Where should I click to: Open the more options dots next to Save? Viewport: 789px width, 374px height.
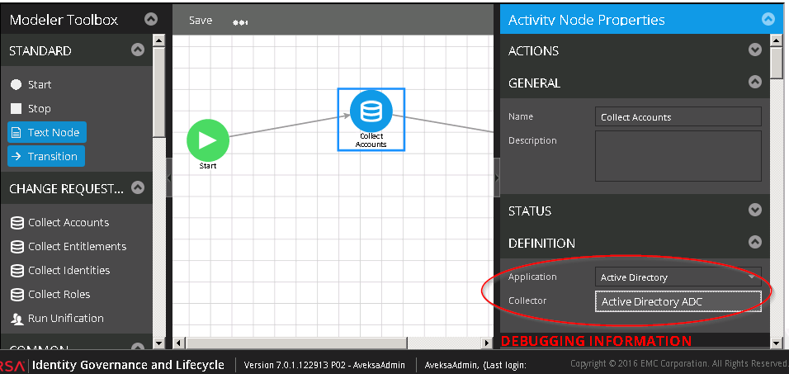(240, 22)
